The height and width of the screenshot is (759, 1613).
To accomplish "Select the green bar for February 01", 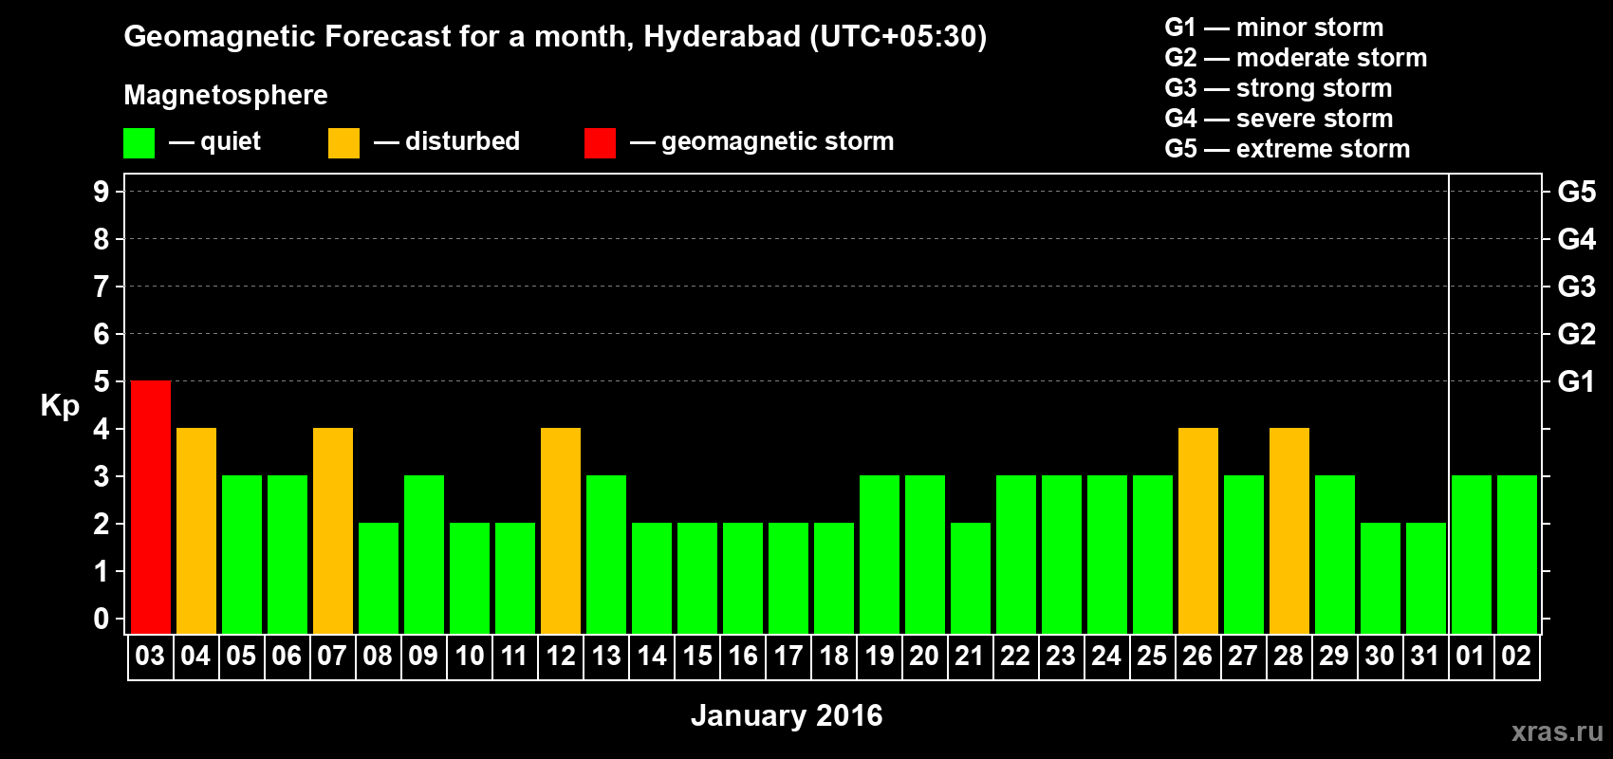I will click(1472, 554).
